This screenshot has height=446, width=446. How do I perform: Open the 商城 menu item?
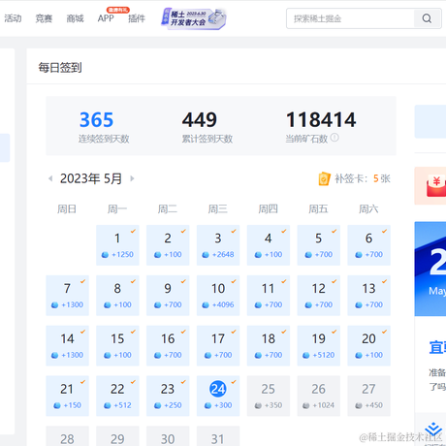coord(75,18)
